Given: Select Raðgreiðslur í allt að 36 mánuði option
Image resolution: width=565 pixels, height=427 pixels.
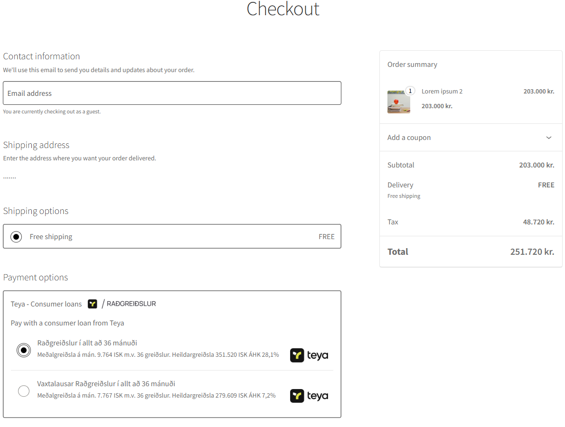Looking at the screenshot, I should [23, 350].
